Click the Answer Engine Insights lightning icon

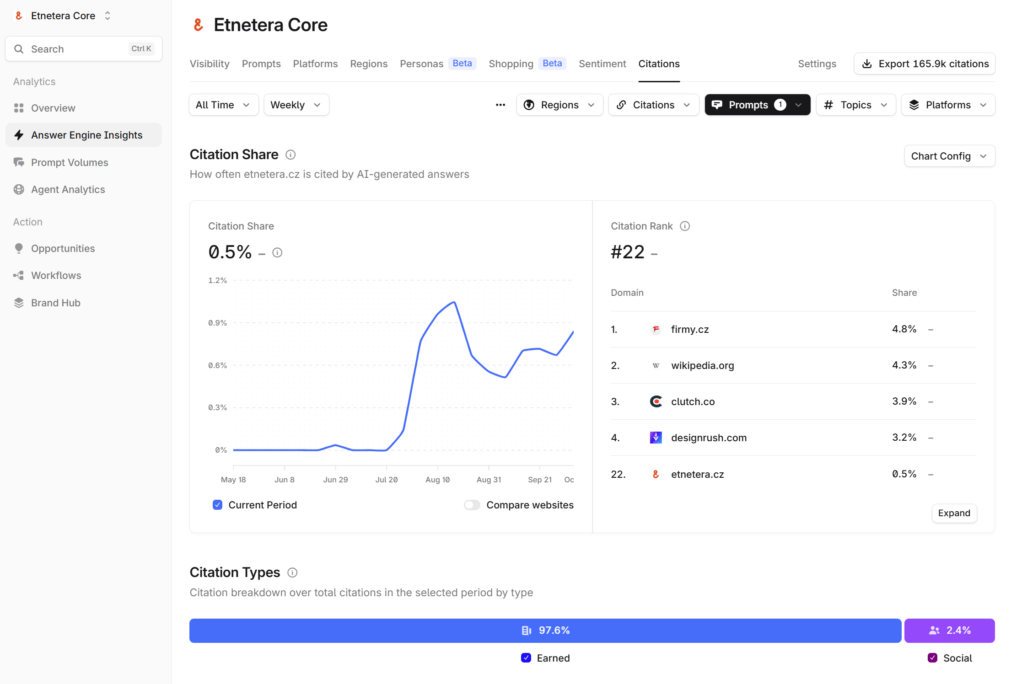pyautogui.click(x=19, y=135)
